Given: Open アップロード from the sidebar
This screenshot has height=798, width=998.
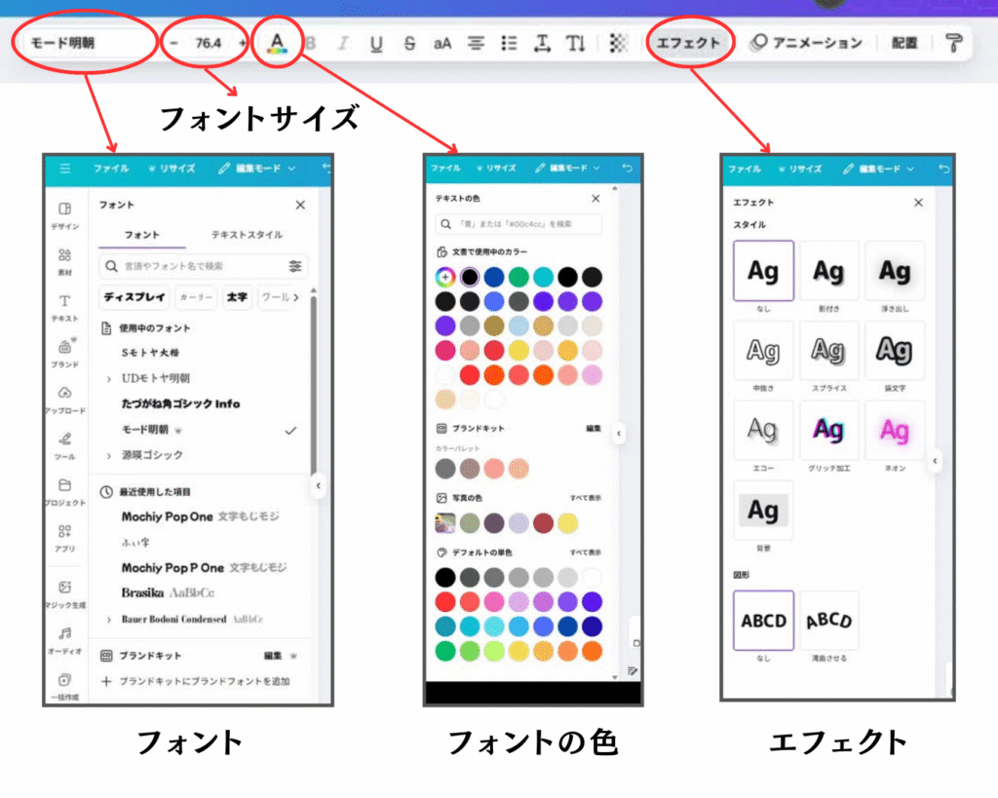Looking at the screenshot, I should click(x=65, y=399).
